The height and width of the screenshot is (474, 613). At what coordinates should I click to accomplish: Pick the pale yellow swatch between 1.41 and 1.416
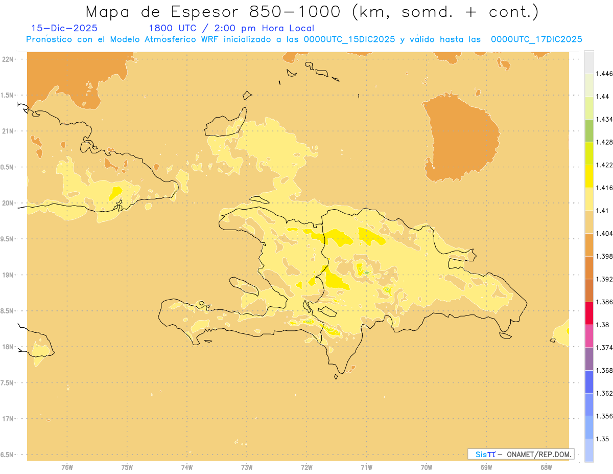coord(589,199)
